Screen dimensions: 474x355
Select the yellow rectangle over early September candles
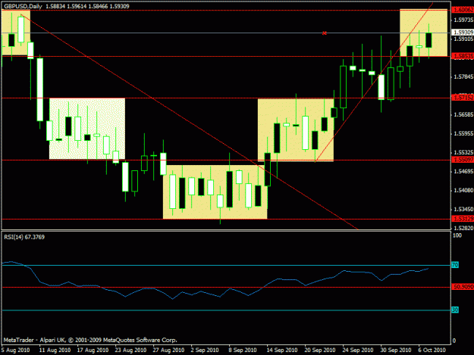point(215,192)
